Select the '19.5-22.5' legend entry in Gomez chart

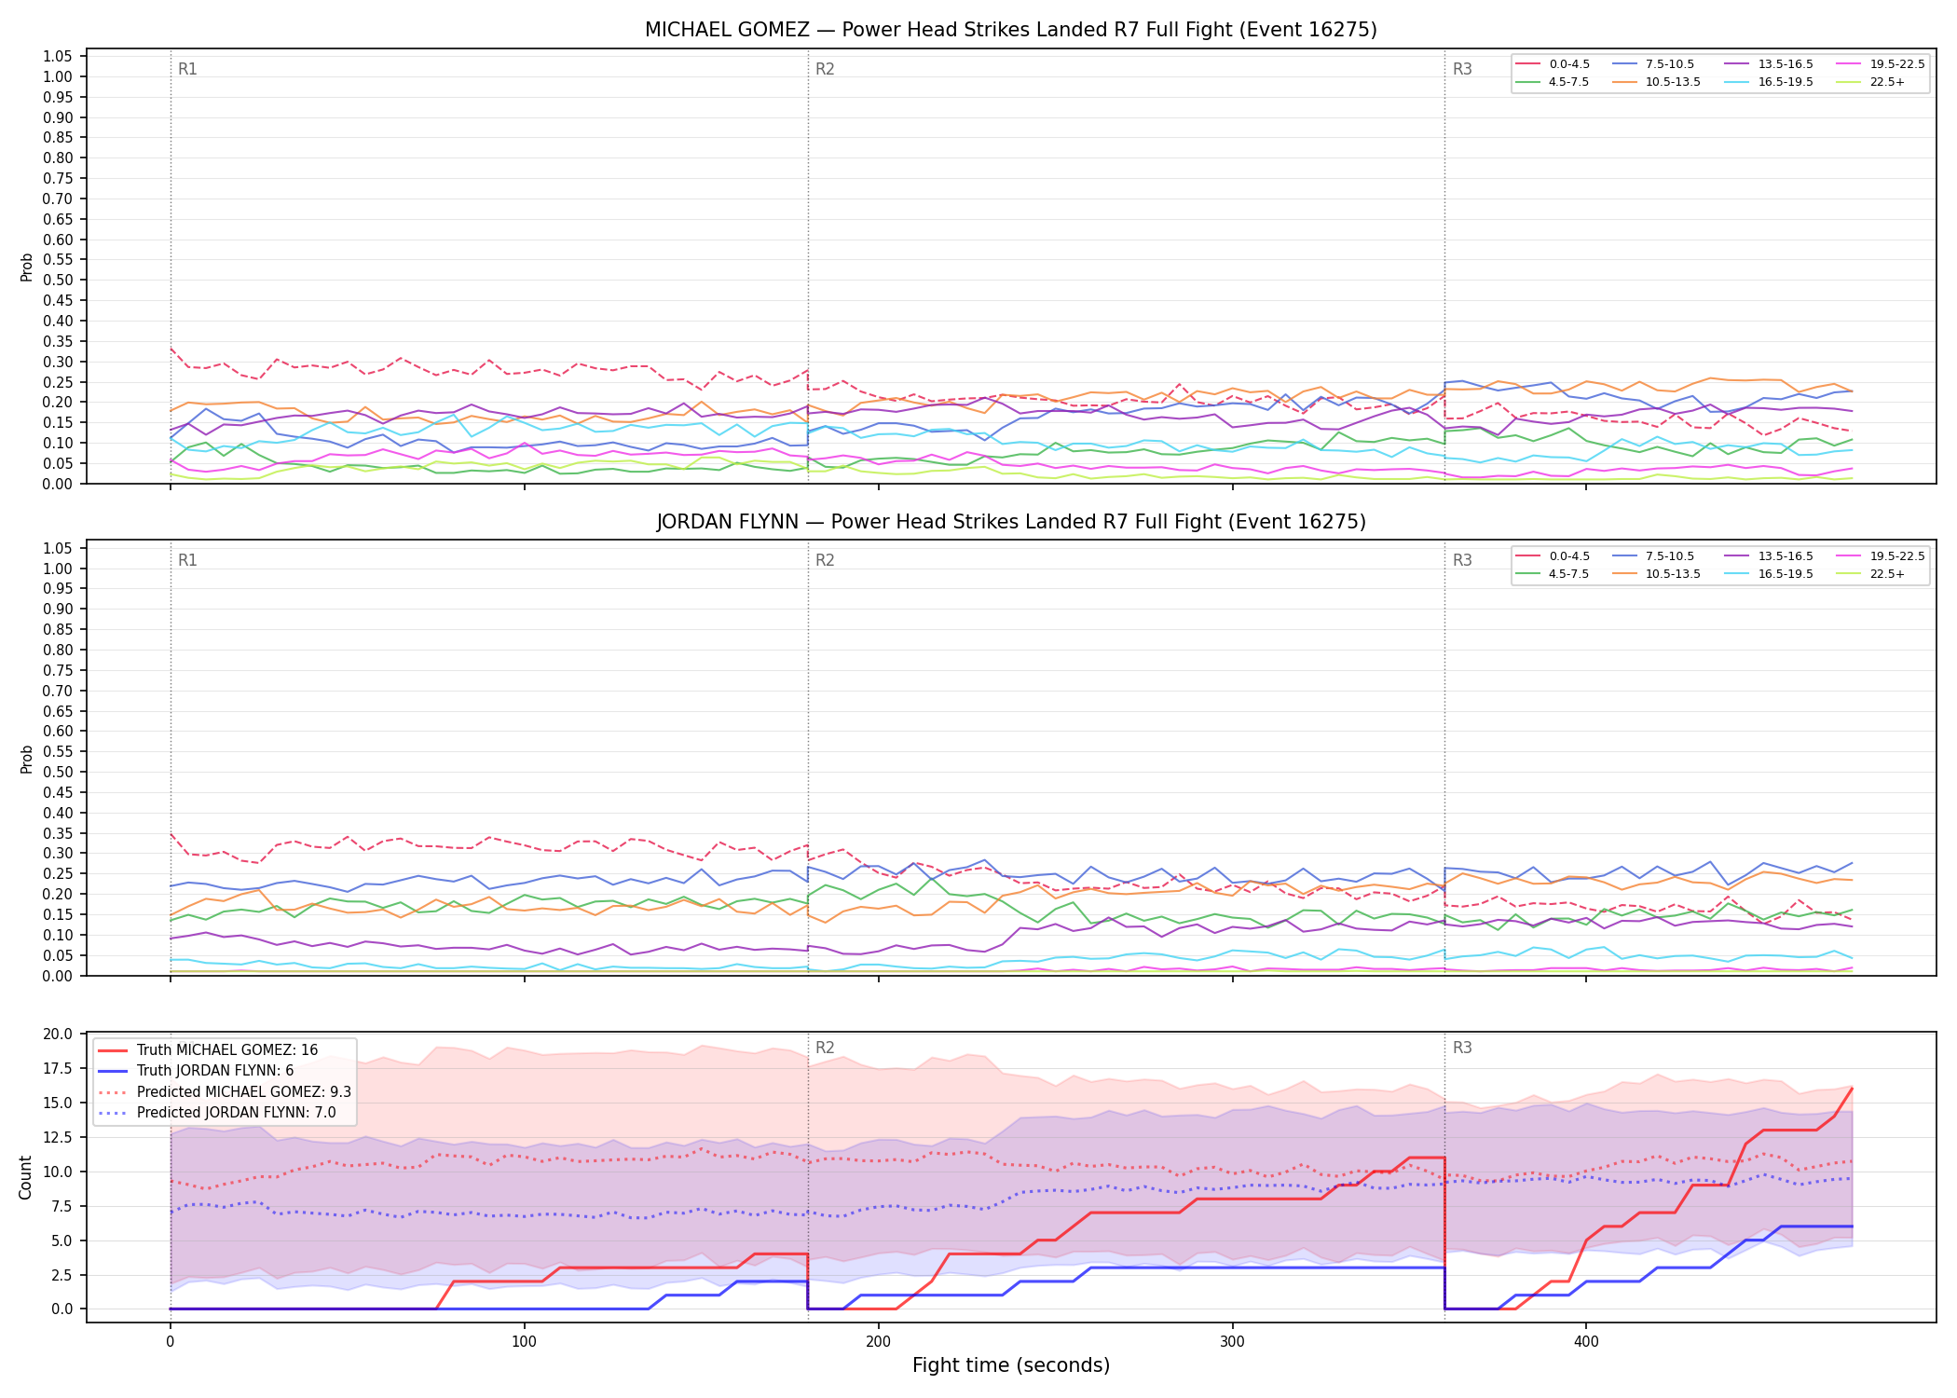point(1881,64)
